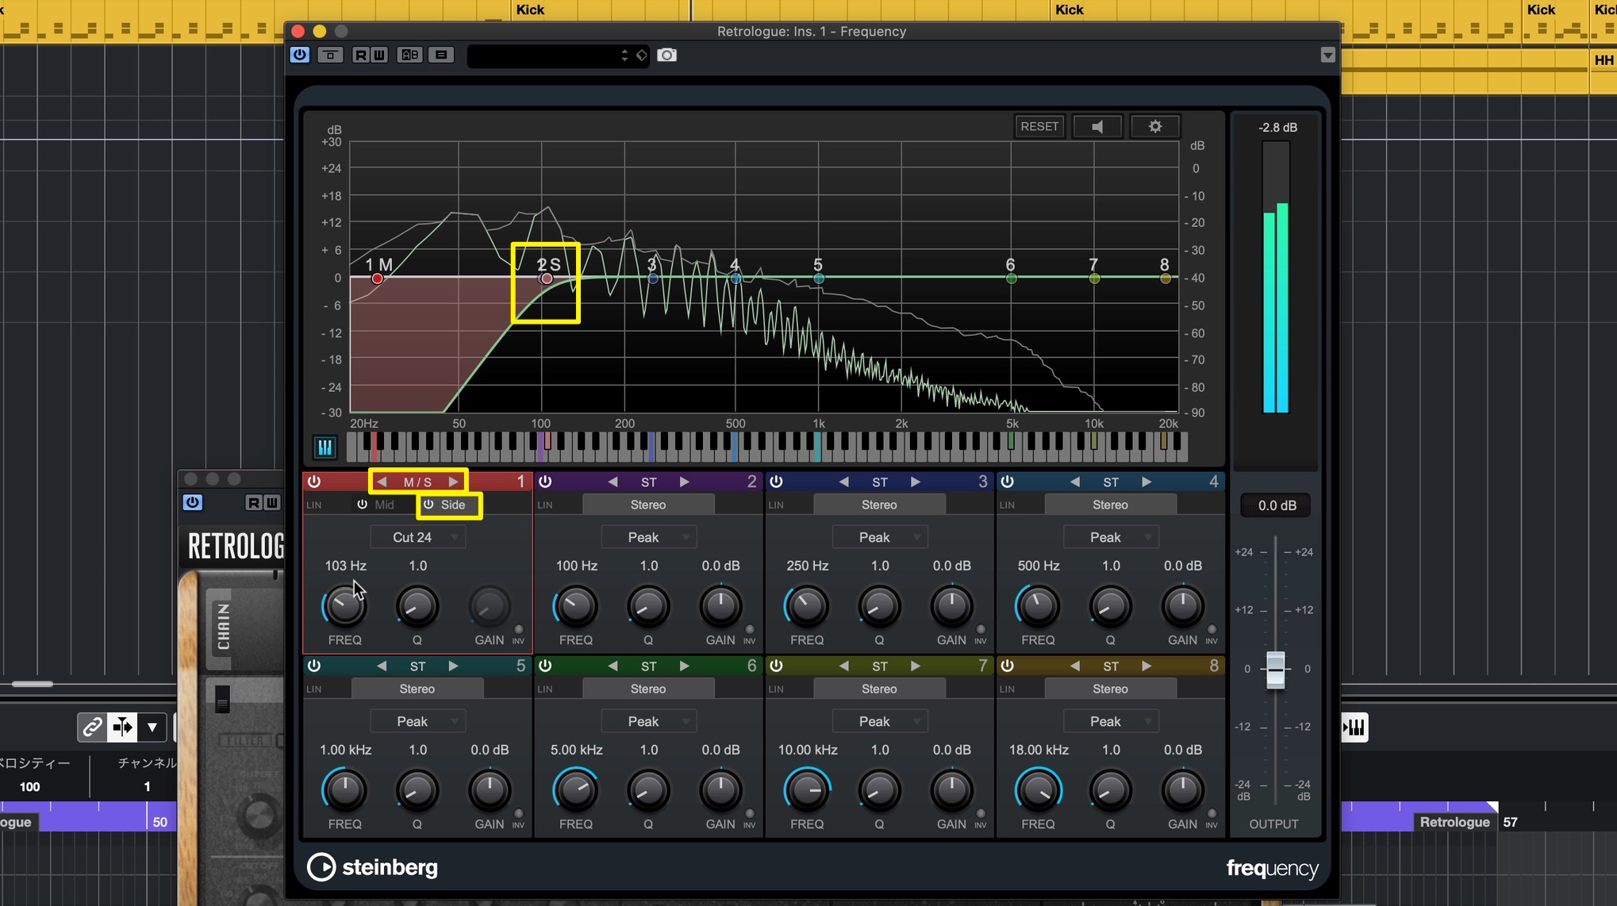This screenshot has width=1617, height=906.
Task: Click the snapshot camera icon in plugin header
Action: 667,55
